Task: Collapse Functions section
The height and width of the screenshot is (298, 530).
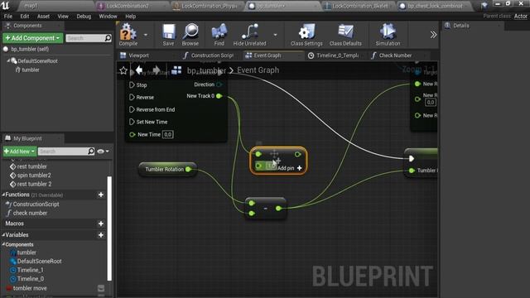Action: (3, 195)
